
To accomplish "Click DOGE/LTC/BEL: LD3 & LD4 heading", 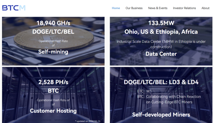I will click(161, 82).
